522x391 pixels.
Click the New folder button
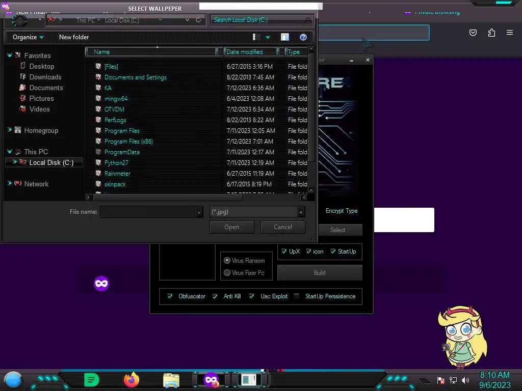[x=74, y=37]
